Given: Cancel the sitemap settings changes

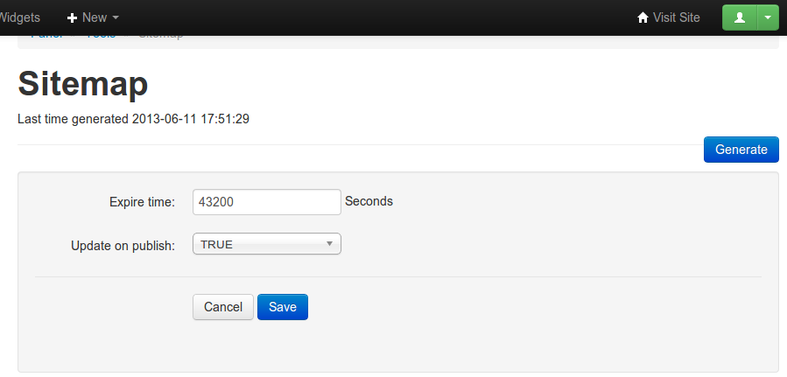Looking at the screenshot, I should point(223,307).
